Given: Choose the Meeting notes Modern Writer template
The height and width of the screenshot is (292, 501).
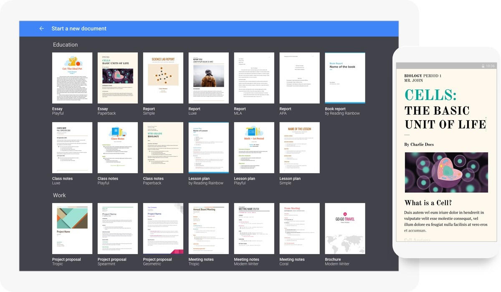Looking at the screenshot, I should pos(254,229).
